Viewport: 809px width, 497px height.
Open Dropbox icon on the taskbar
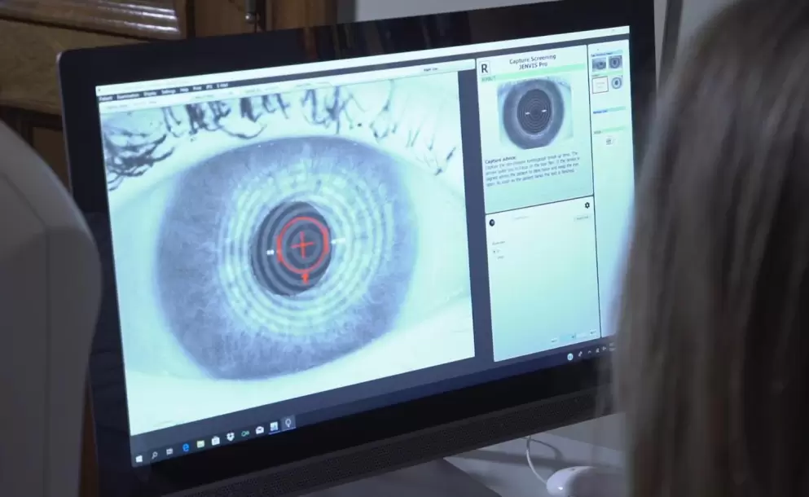(231, 438)
